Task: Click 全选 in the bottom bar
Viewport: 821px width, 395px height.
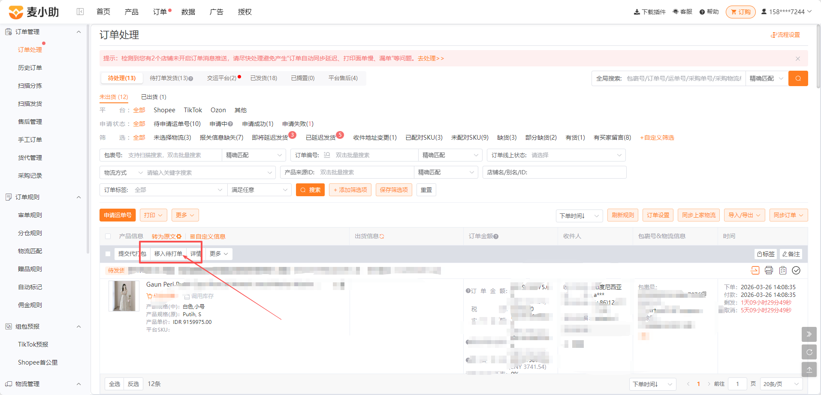Action: pyautogui.click(x=115, y=384)
